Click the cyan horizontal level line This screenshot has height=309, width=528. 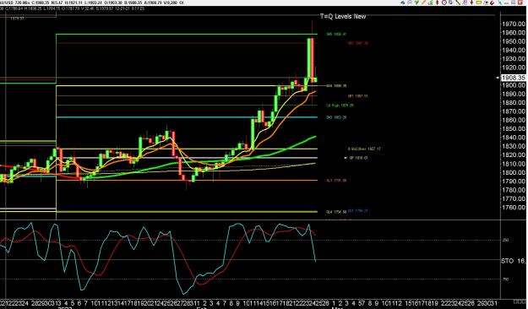(187, 117)
